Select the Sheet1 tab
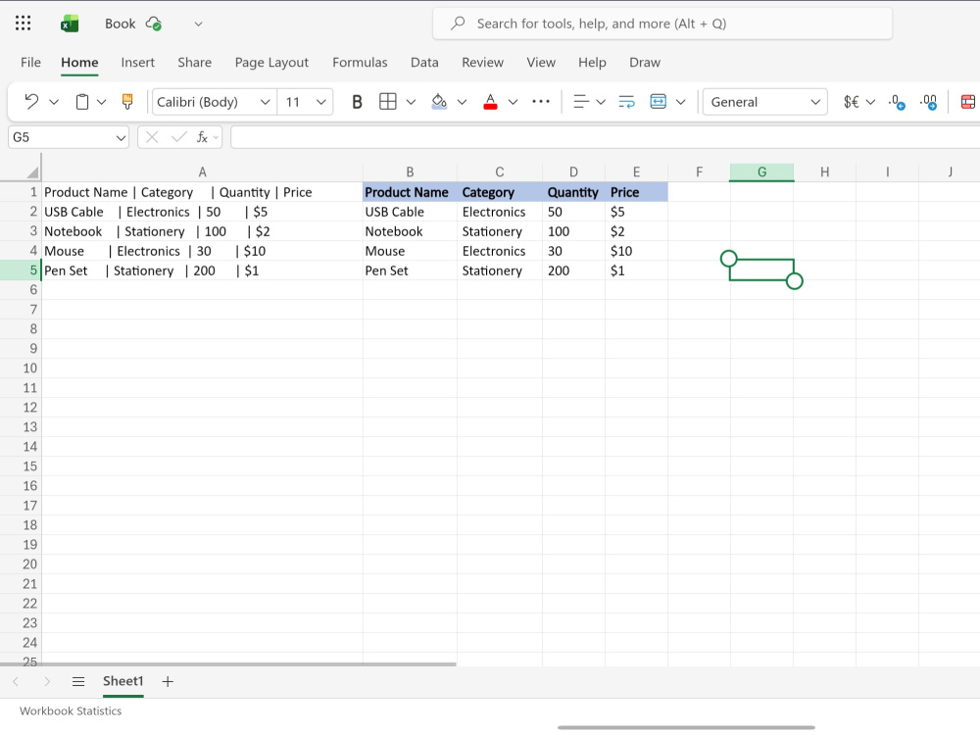980x735 pixels. [123, 682]
